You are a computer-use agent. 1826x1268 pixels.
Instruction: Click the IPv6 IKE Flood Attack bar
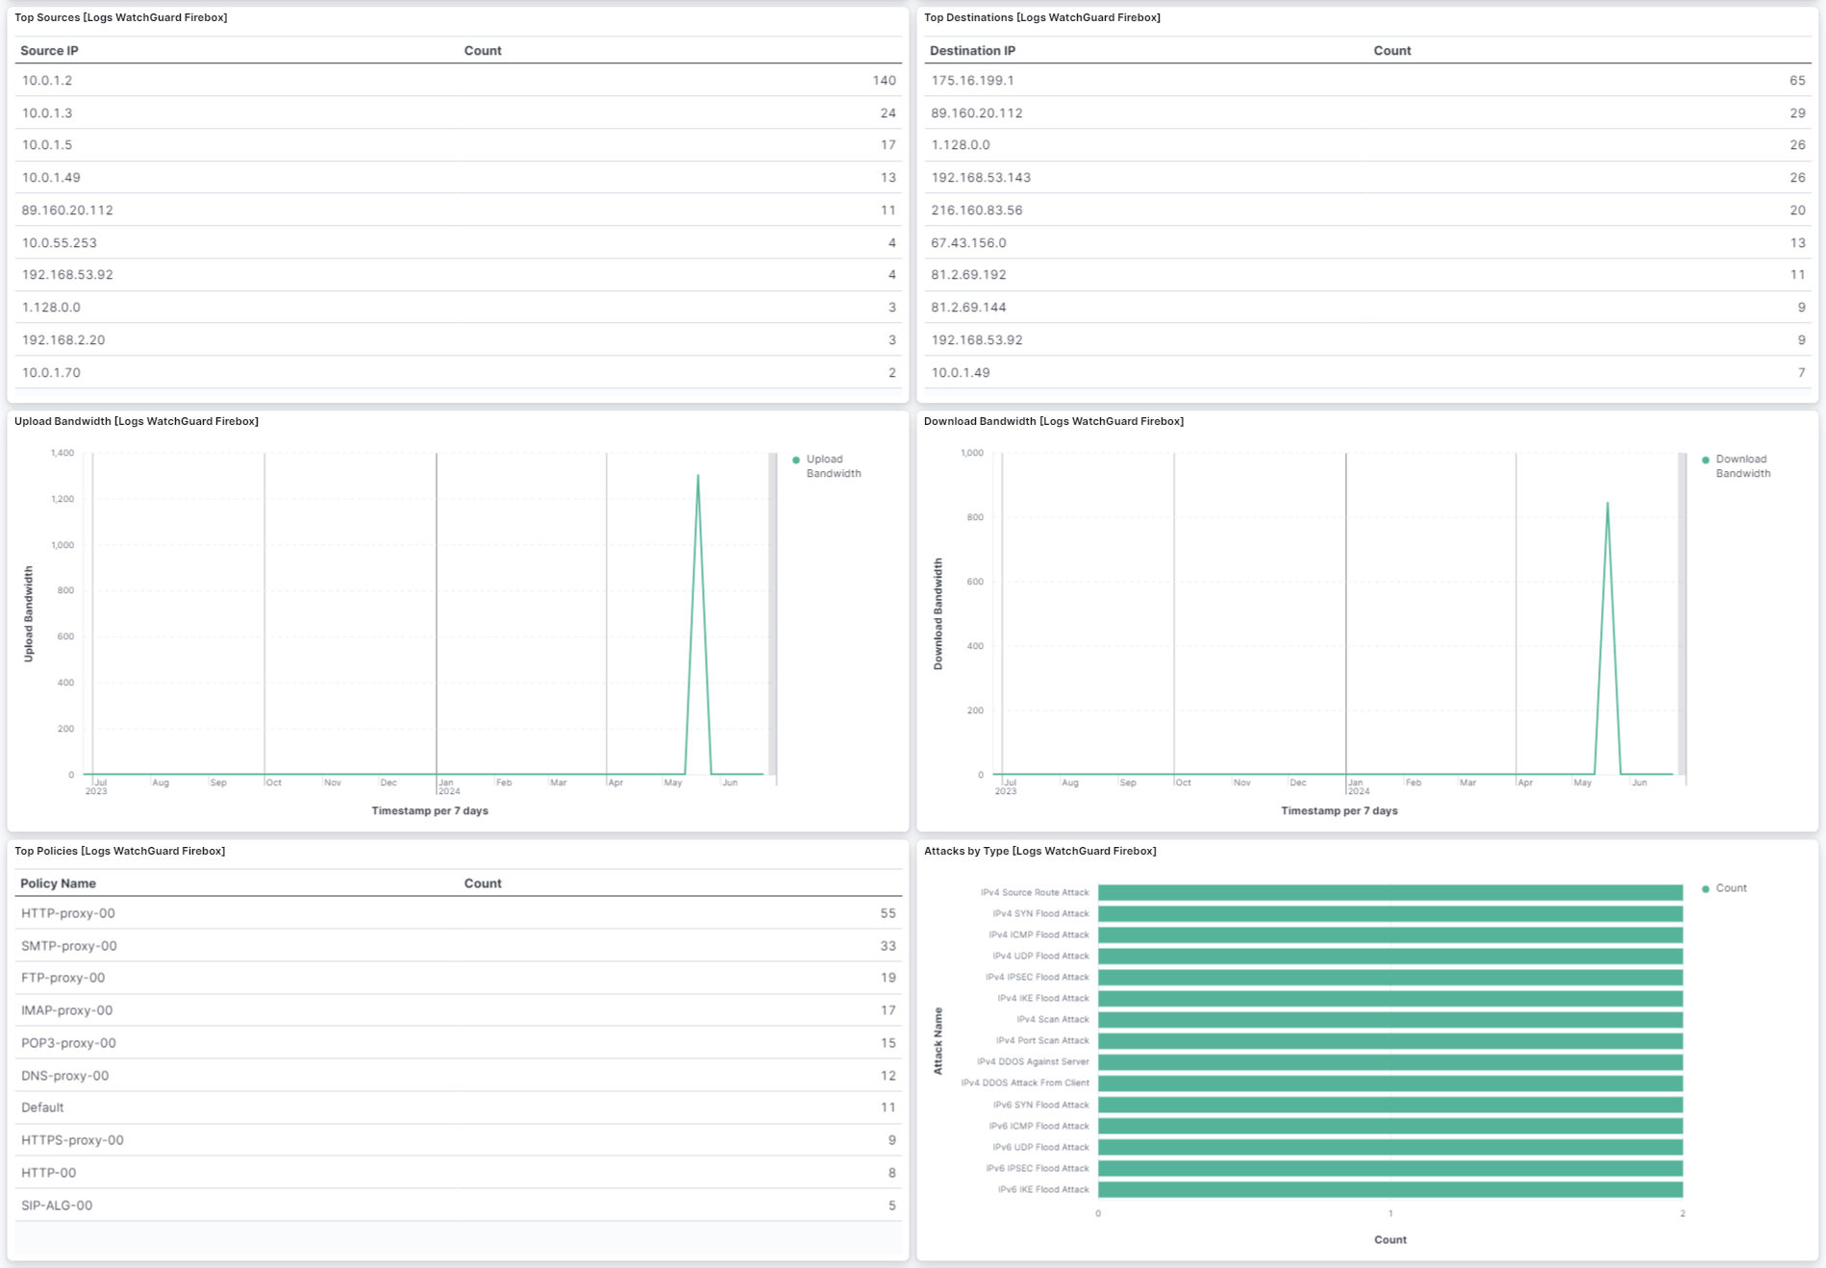click(x=1389, y=1189)
